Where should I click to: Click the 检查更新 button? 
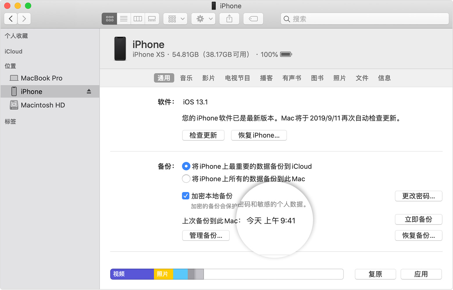(x=203, y=135)
